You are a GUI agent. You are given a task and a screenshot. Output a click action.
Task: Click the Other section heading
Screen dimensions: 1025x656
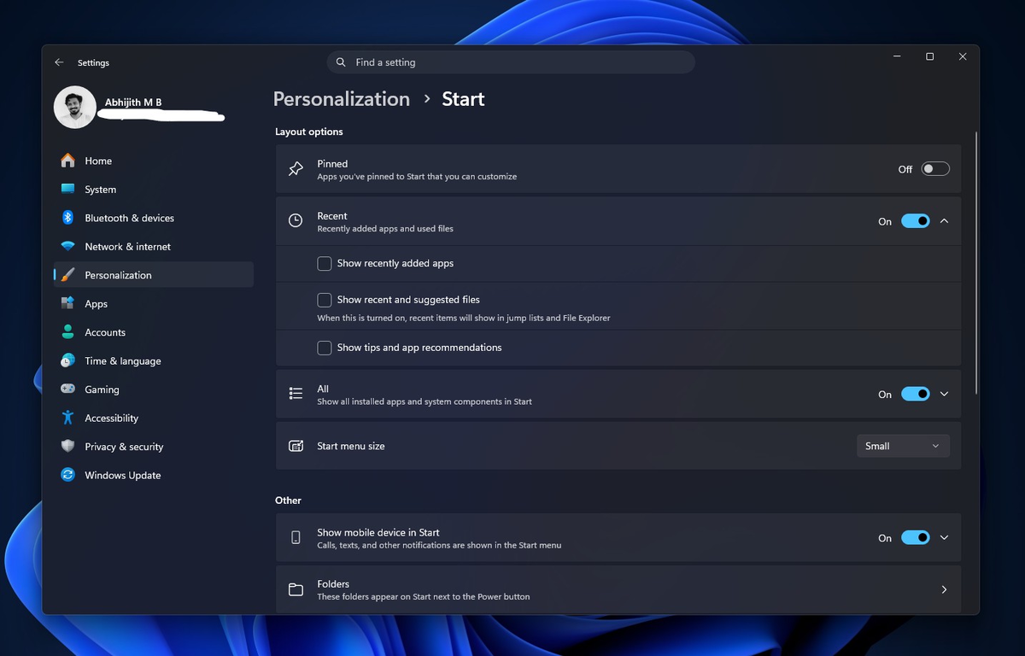[288, 501]
